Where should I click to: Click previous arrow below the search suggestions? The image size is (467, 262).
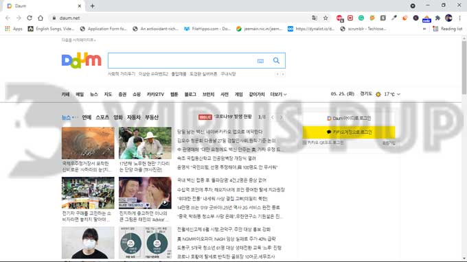click(x=277, y=74)
